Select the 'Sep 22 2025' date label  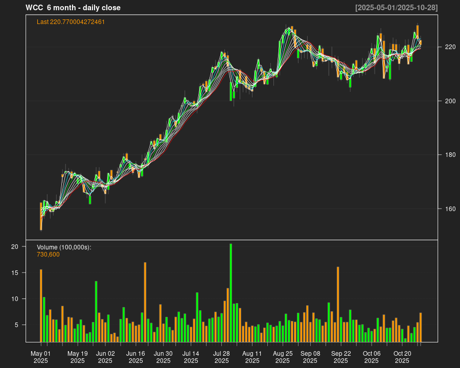(341, 357)
